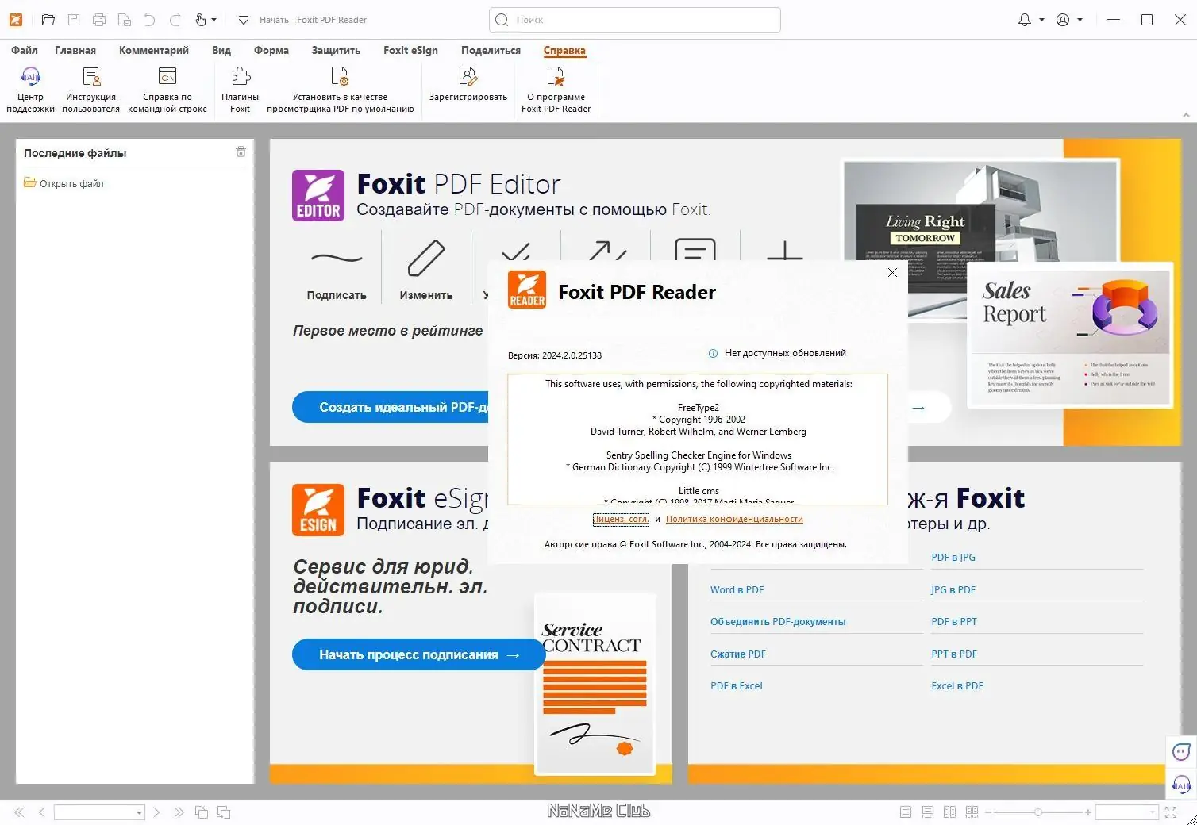The height and width of the screenshot is (825, 1197).
Task: Toggle continuous page view mode
Action: [928, 812]
